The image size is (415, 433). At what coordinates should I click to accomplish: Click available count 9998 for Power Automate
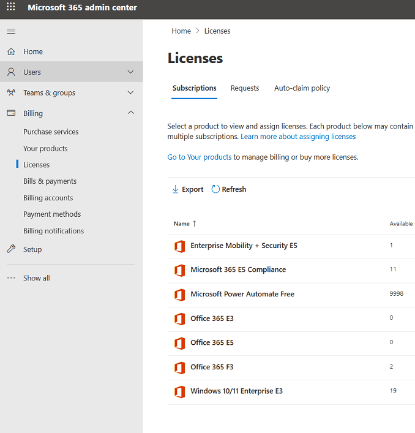tap(396, 293)
